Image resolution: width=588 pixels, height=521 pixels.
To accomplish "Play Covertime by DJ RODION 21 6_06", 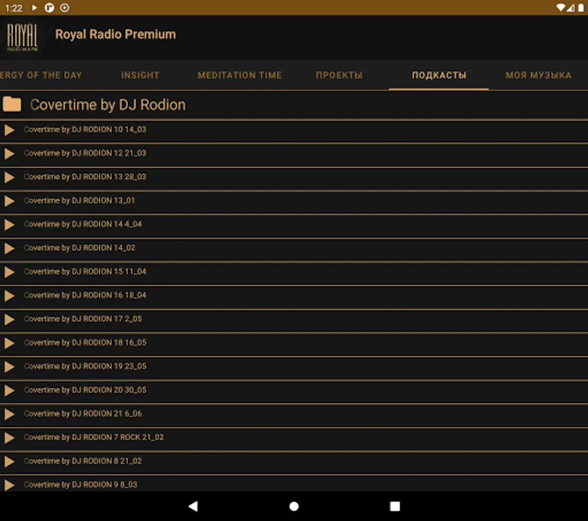I will tap(9, 414).
